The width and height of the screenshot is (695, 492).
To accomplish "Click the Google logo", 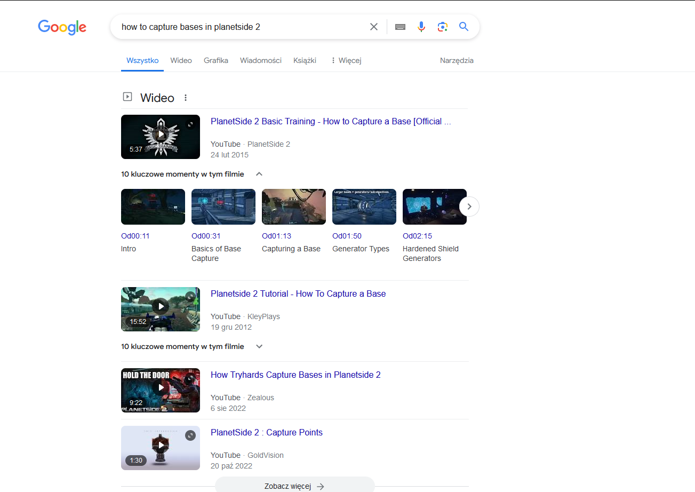I will click(62, 27).
